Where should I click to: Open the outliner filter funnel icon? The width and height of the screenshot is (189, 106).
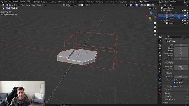click(x=187, y=5)
